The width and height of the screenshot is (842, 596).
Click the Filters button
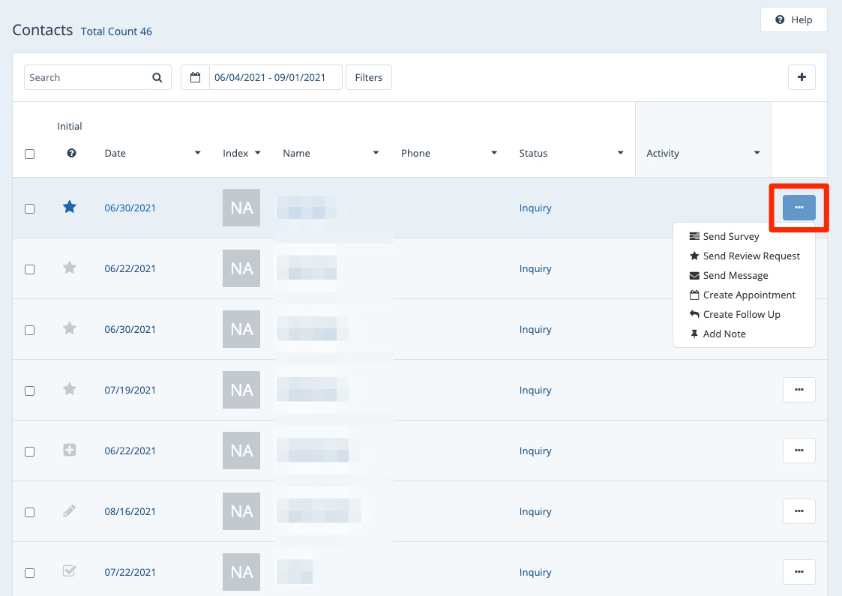pyautogui.click(x=369, y=77)
